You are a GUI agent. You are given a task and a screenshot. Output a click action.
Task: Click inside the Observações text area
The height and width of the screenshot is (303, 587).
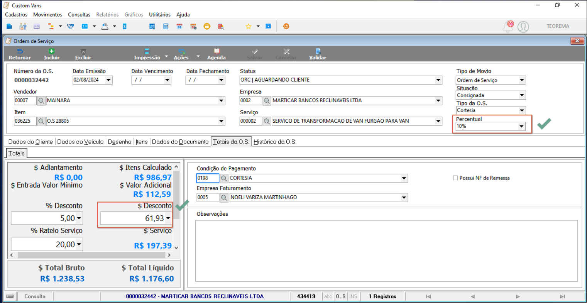[386, 251]
